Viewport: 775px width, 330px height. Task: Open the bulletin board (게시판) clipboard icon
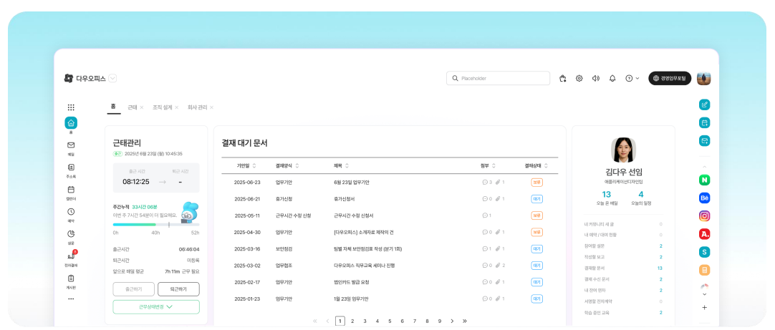71,278
